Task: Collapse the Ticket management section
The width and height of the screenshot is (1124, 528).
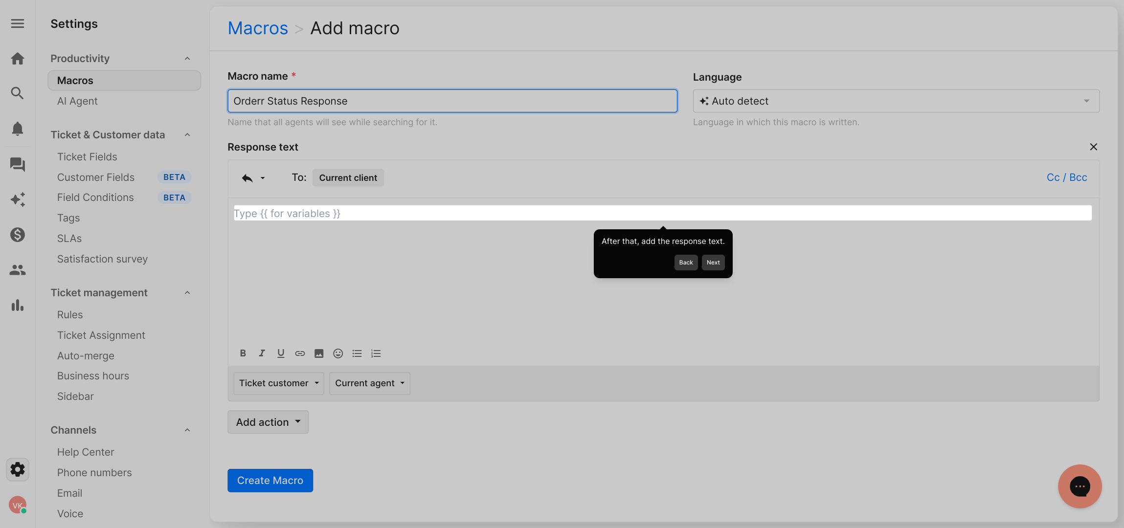Action: click(x=187, y=293)
